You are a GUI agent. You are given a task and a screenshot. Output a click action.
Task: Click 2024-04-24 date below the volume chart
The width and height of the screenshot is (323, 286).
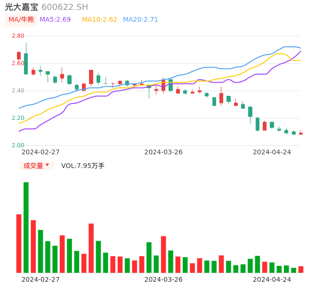272,279
